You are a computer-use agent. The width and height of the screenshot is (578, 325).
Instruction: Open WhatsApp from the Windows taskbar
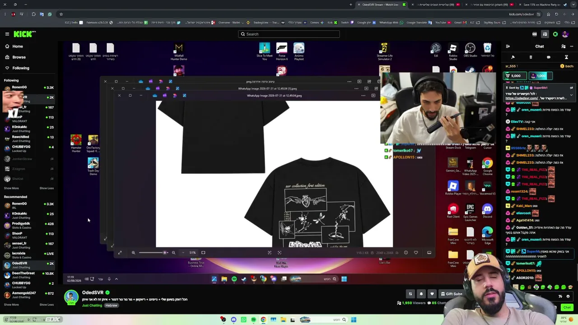(243, 320)
